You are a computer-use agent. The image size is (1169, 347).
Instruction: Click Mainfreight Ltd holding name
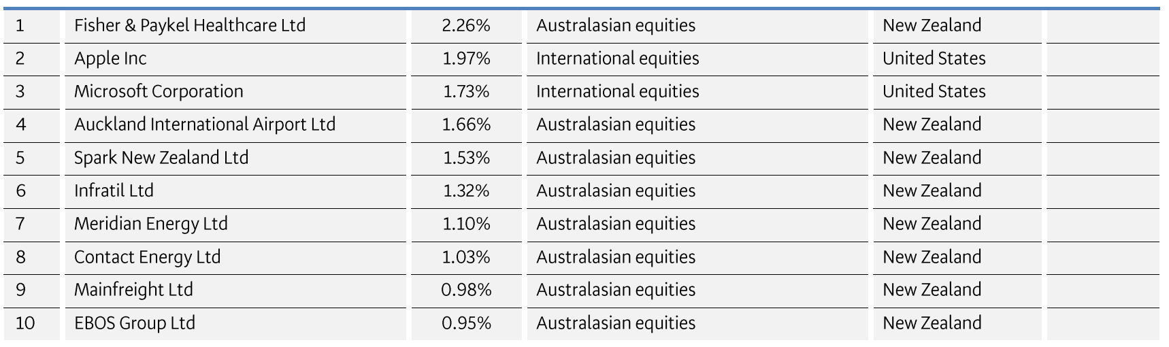tap(133, 290)
